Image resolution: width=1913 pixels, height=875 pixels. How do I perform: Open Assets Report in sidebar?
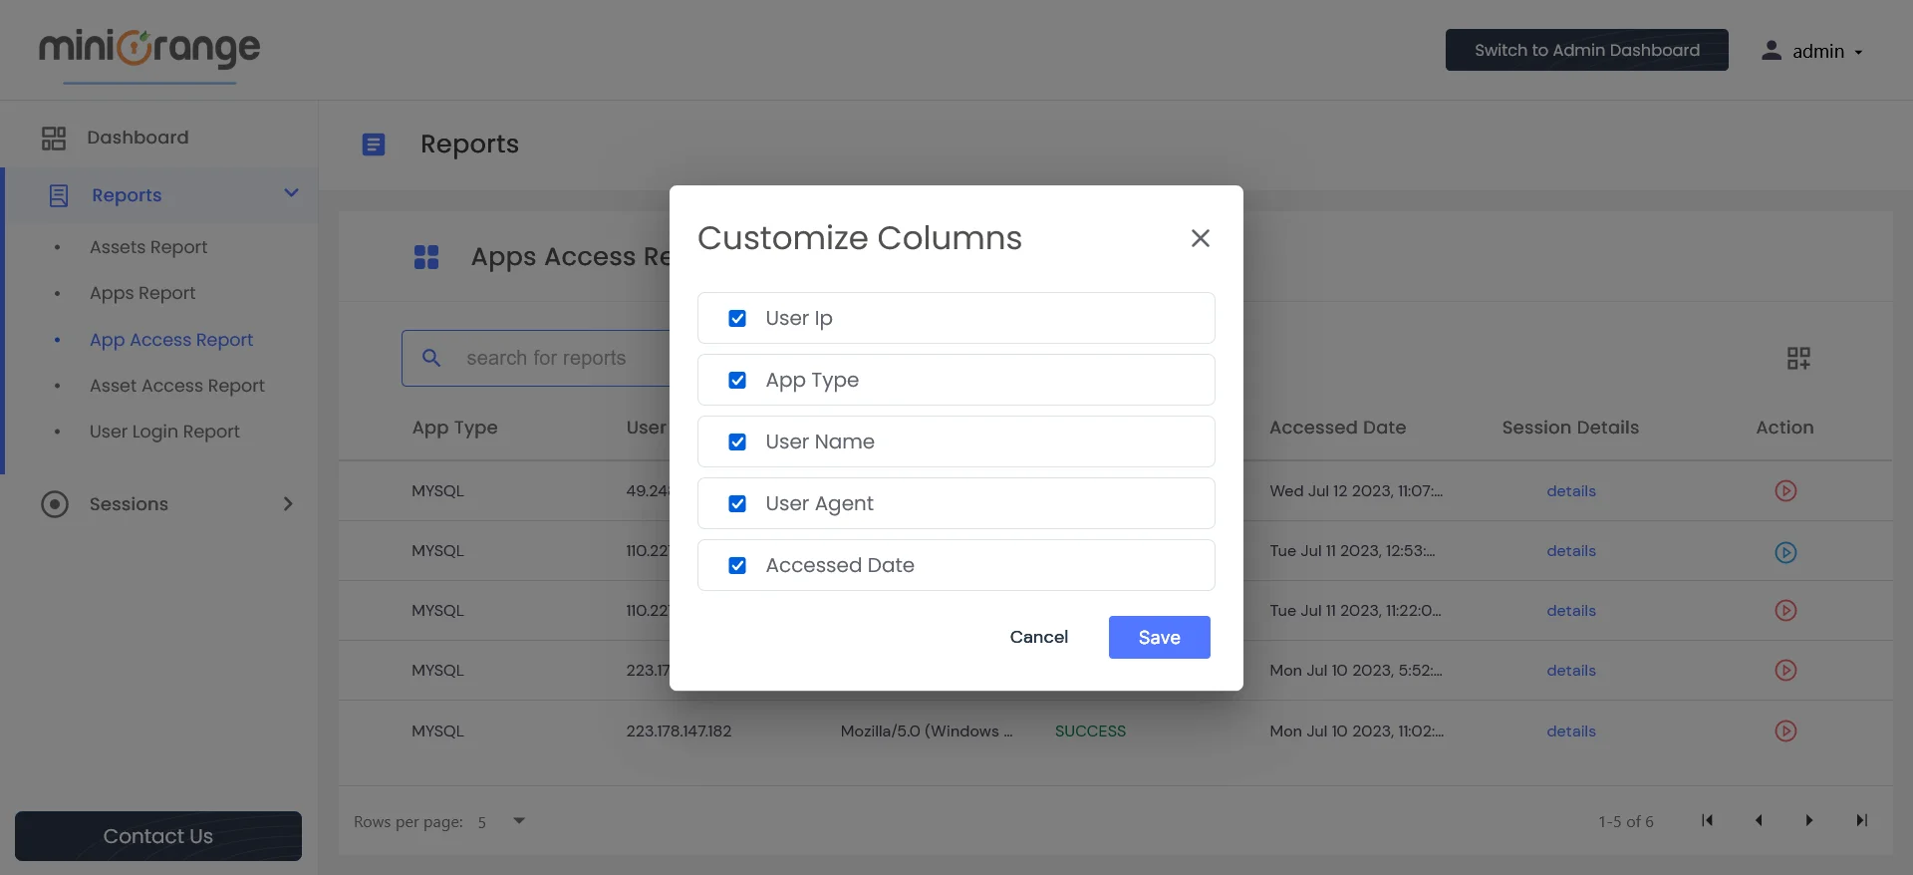(x=148, y=247)
